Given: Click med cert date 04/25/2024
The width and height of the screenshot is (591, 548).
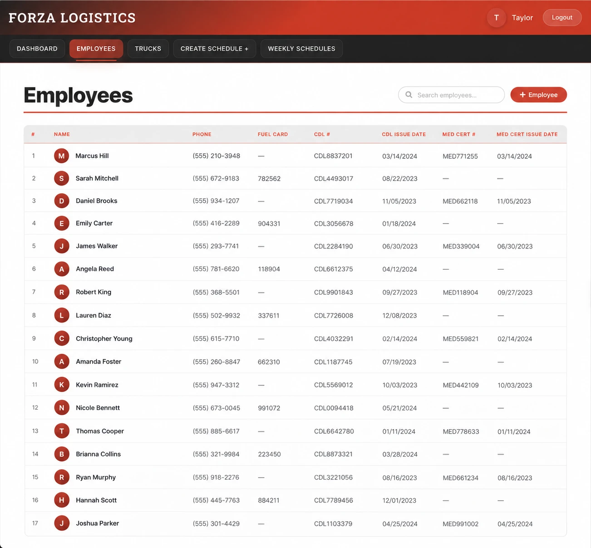Looking at the screenshot, I should [x=515, y=524].
